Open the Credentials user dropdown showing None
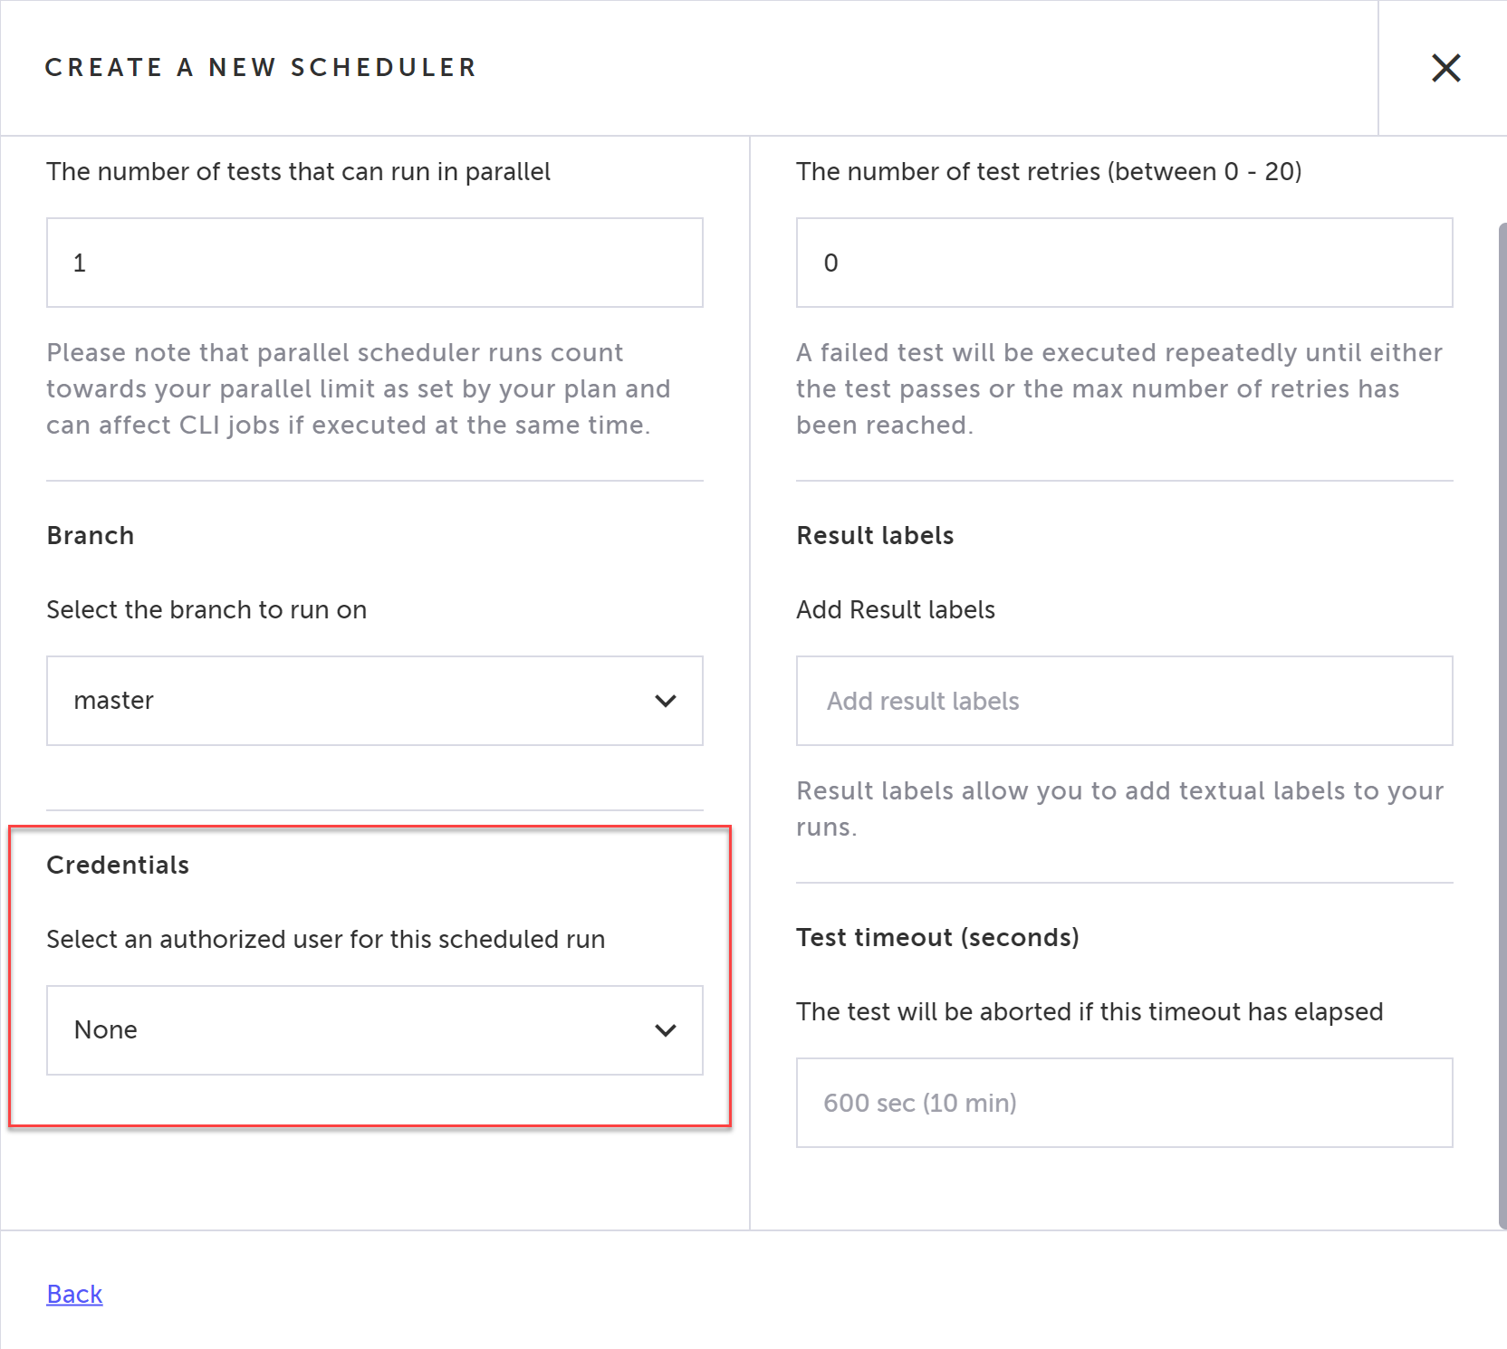Screen dimensions: 1507x1349 [x=374, y=1030]
